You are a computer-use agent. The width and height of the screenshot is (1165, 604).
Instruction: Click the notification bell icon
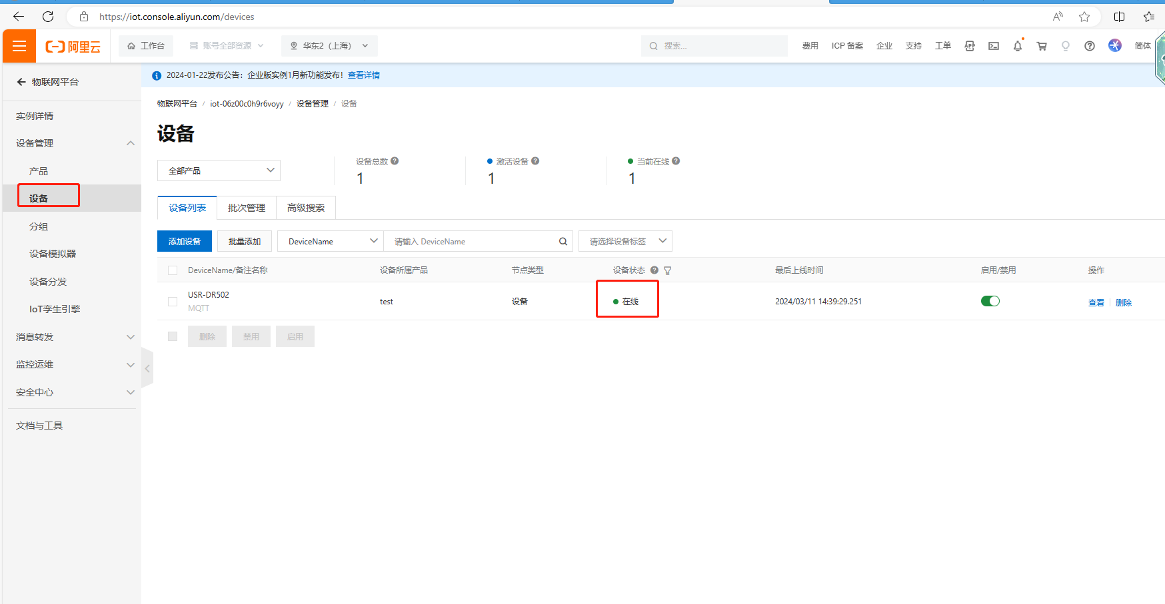coord(1017,46)
